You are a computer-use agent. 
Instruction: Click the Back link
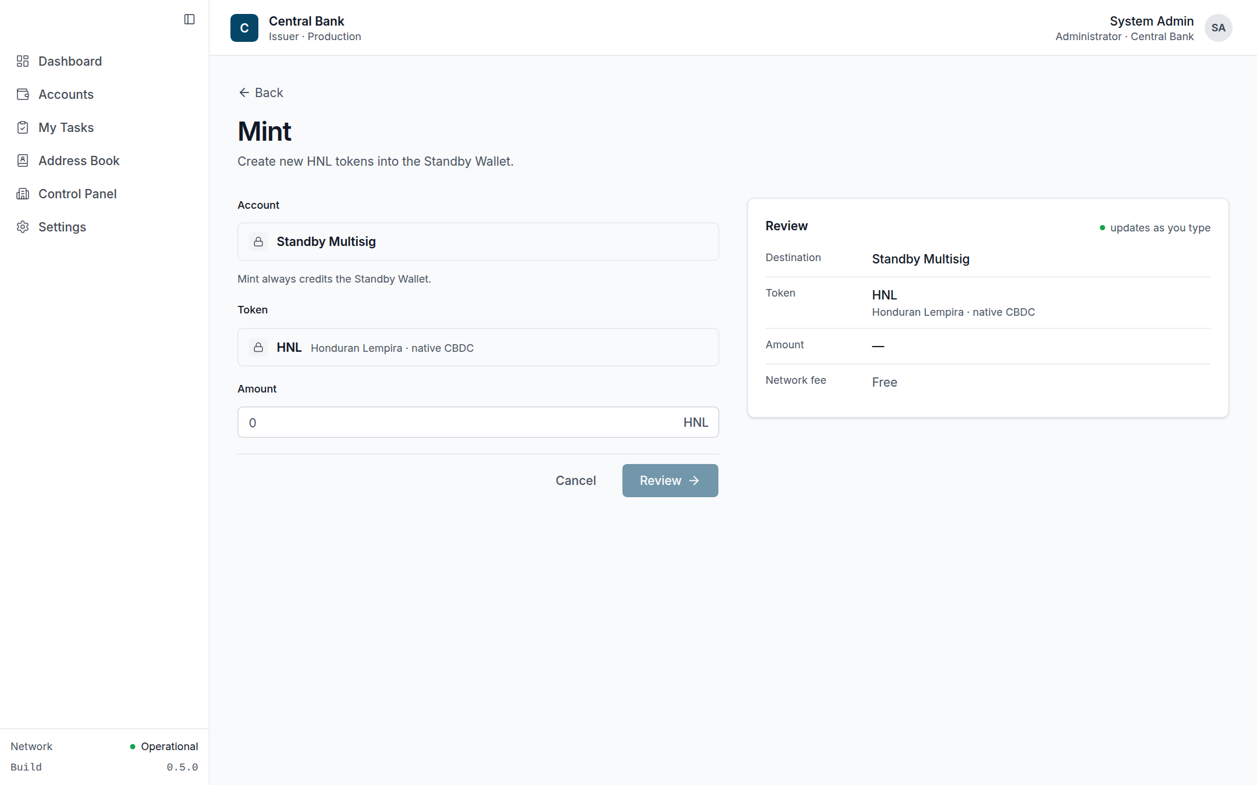[x=261, y=92]
